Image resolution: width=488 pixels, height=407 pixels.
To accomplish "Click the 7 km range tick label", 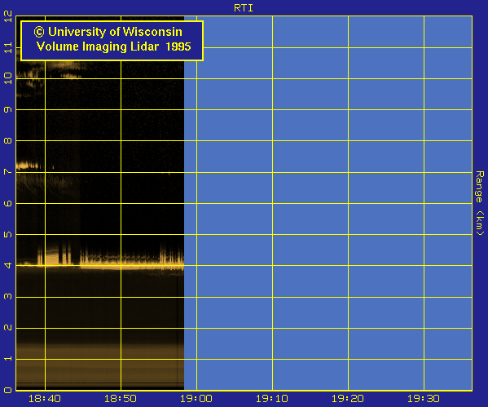I will (x=8, y=172).
